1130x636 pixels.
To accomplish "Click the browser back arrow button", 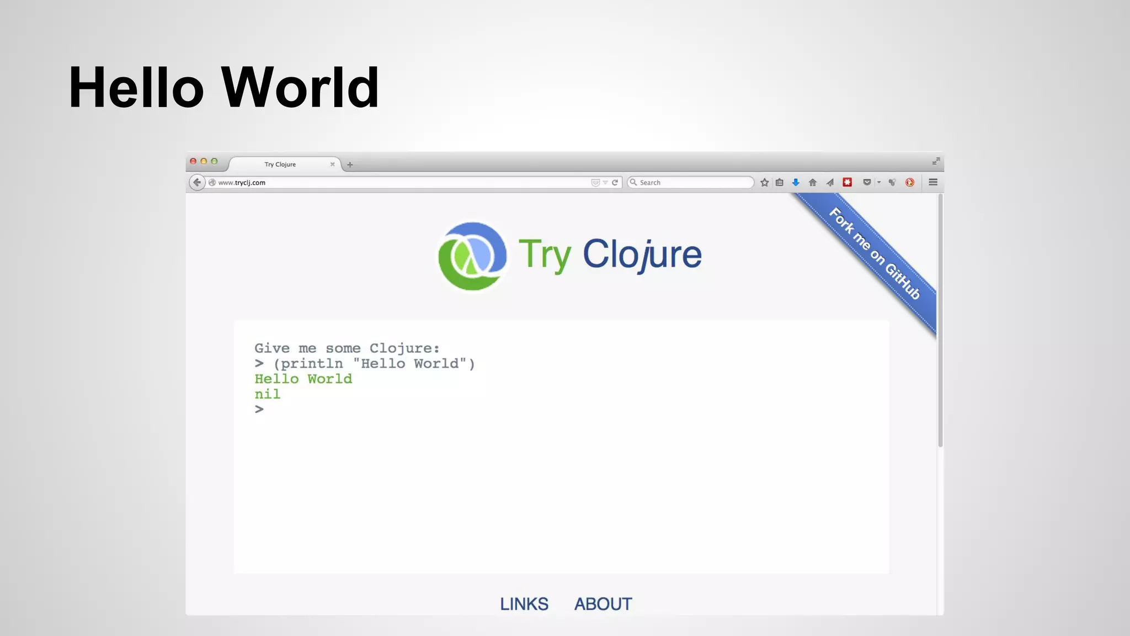I will pyautogui.click(x=197, y=182).
